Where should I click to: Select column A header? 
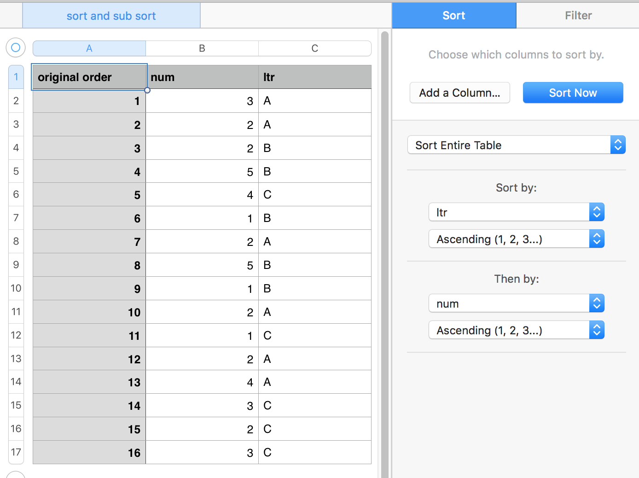(x=89, y=48)
